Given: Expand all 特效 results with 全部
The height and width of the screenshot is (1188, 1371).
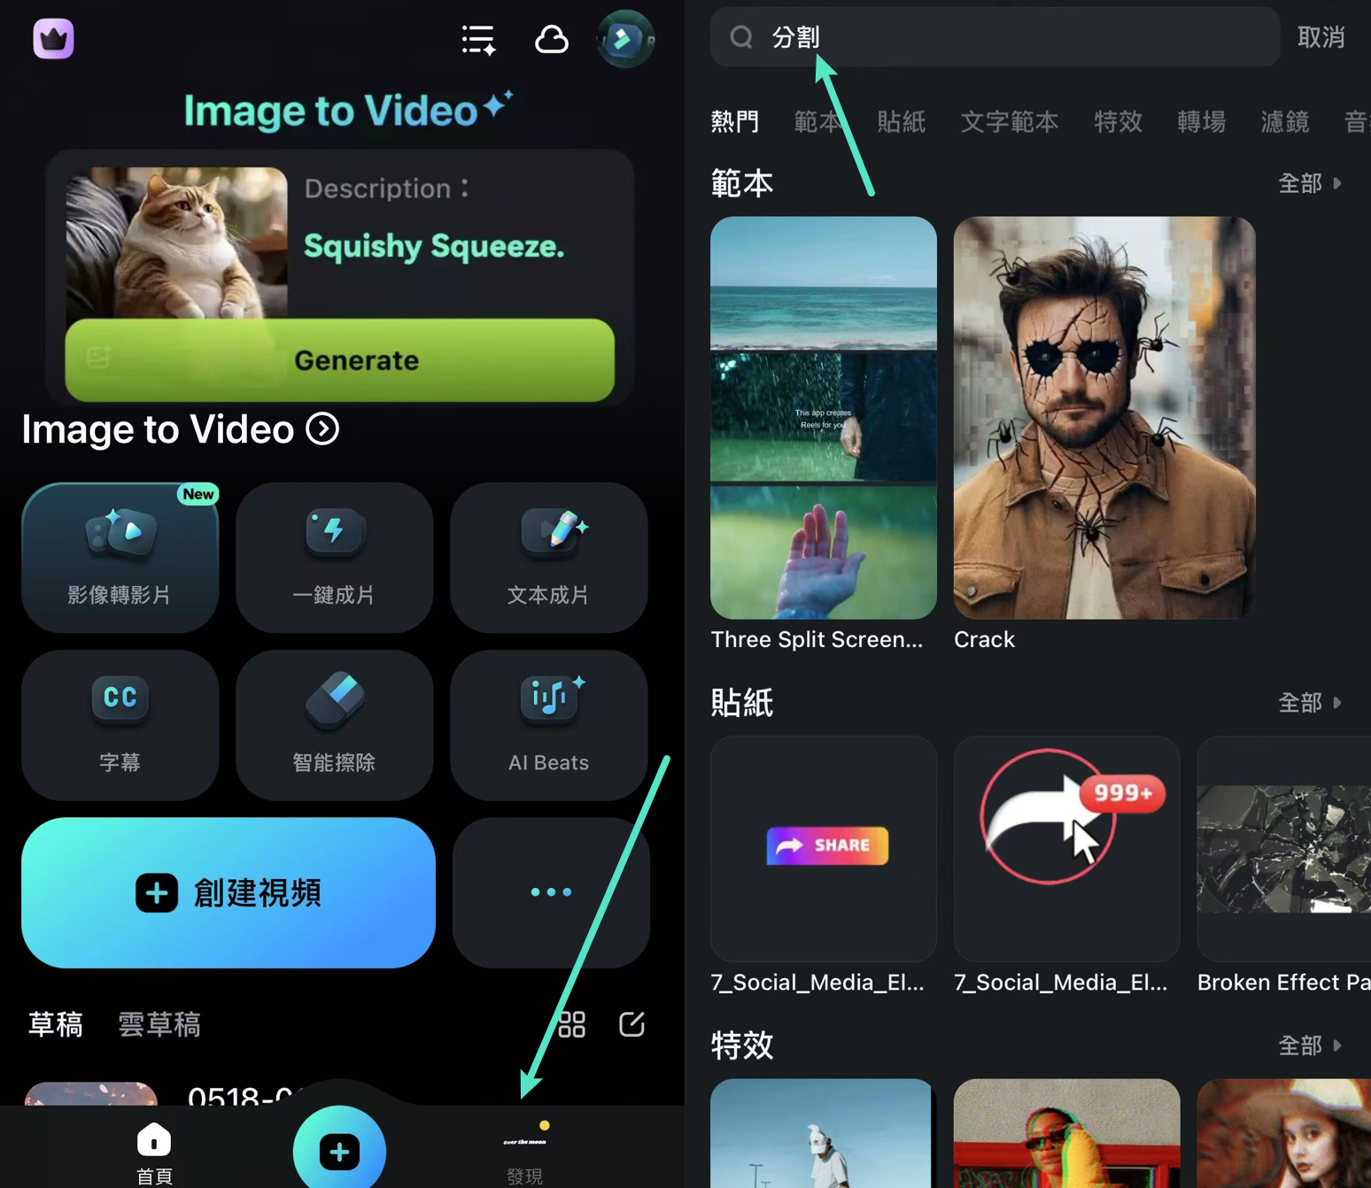Looking at the screenshot, I should click(1309, 1045).
